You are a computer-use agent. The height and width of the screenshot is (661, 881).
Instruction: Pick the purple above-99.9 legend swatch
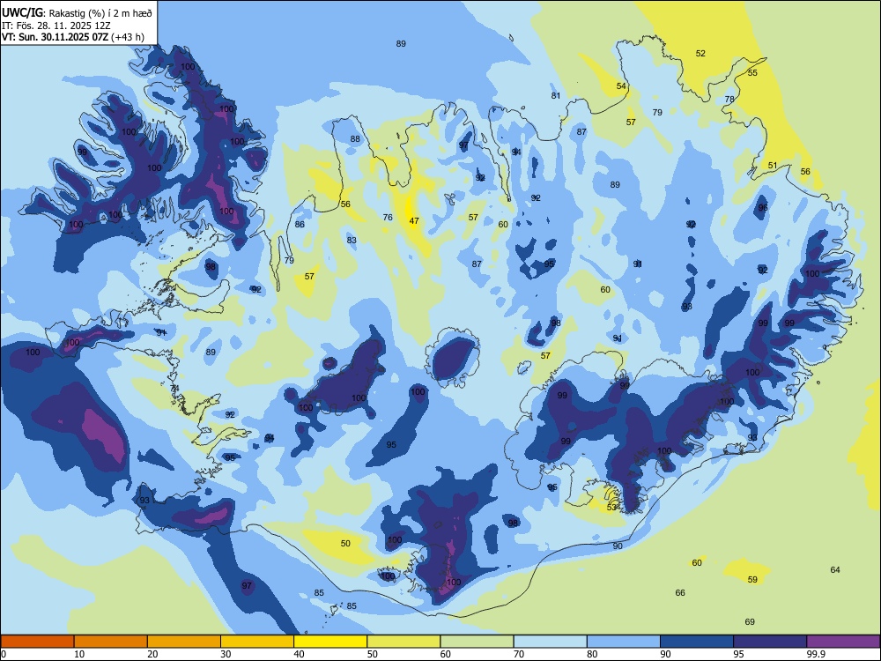click(843, 642)
